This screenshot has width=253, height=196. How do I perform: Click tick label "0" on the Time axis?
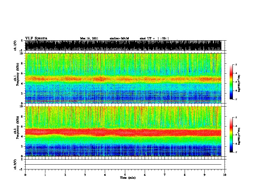click(x=25, y=175)
